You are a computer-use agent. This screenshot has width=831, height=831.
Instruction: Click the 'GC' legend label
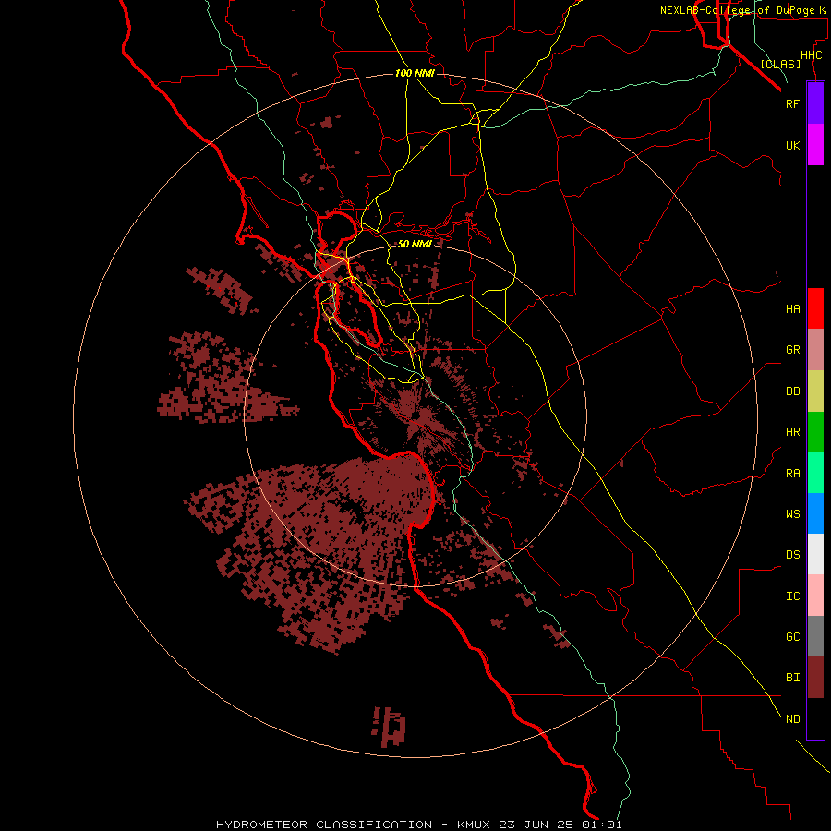pyautogui.click(x=792, y=637)
